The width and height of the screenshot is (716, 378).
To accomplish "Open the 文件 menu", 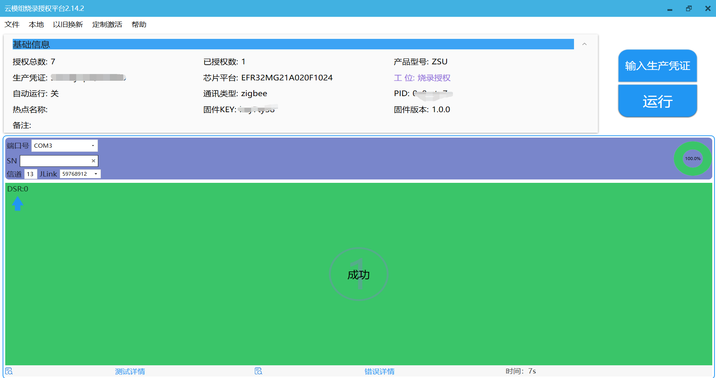I will 12,24.
